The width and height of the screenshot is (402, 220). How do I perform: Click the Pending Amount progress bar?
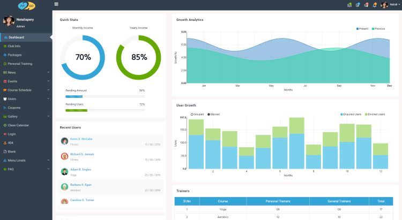(x=105, y=96)
